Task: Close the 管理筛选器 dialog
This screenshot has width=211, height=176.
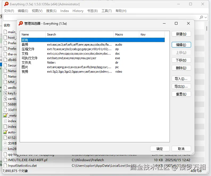Action: 188,23
